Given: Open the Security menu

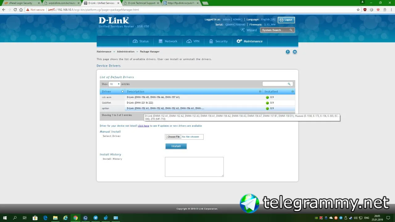Looking at the screenshot, I should click(x=218, y=41).
